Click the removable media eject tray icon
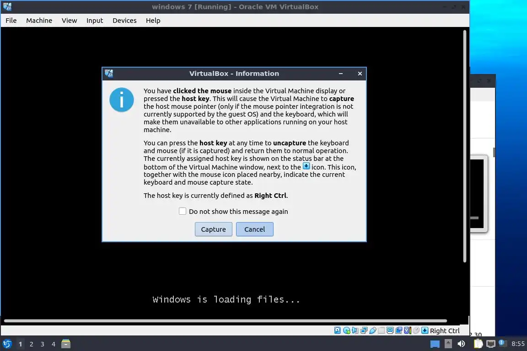The height and width of the screenshot is (351, 527). click(x=448, y=344)
